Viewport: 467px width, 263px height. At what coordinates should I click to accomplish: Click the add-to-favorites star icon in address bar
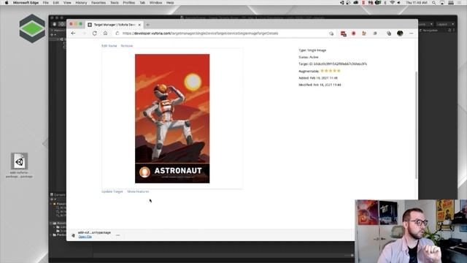[331, 34]
